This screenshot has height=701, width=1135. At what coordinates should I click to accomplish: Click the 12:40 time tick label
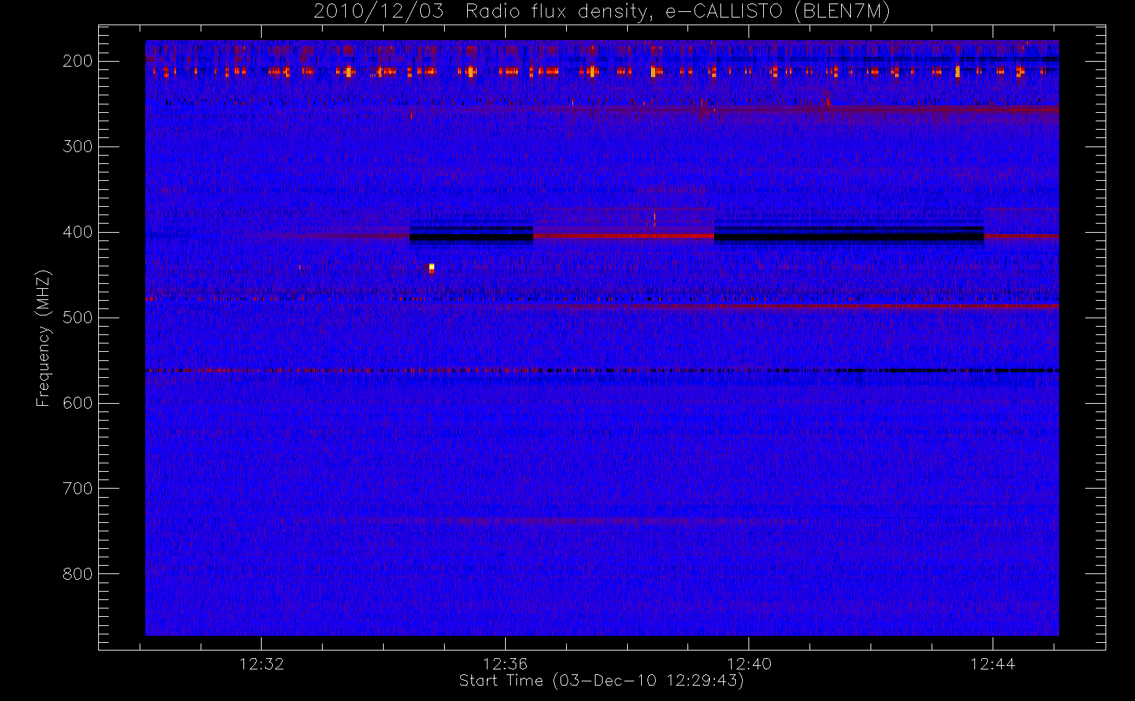click(x=749, y=664)
